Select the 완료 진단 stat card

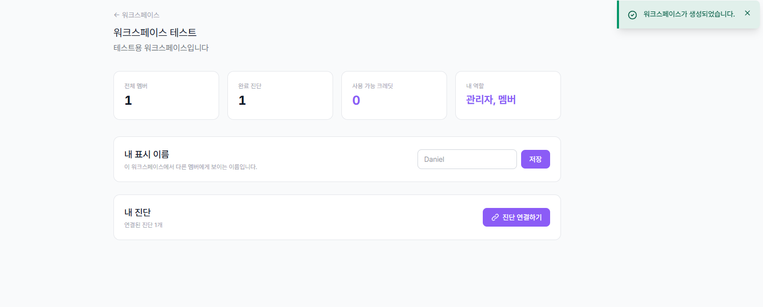280,95
